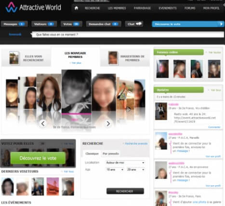
Task: Open the first Femmes online photo
Action: click(x=162, y=69)
